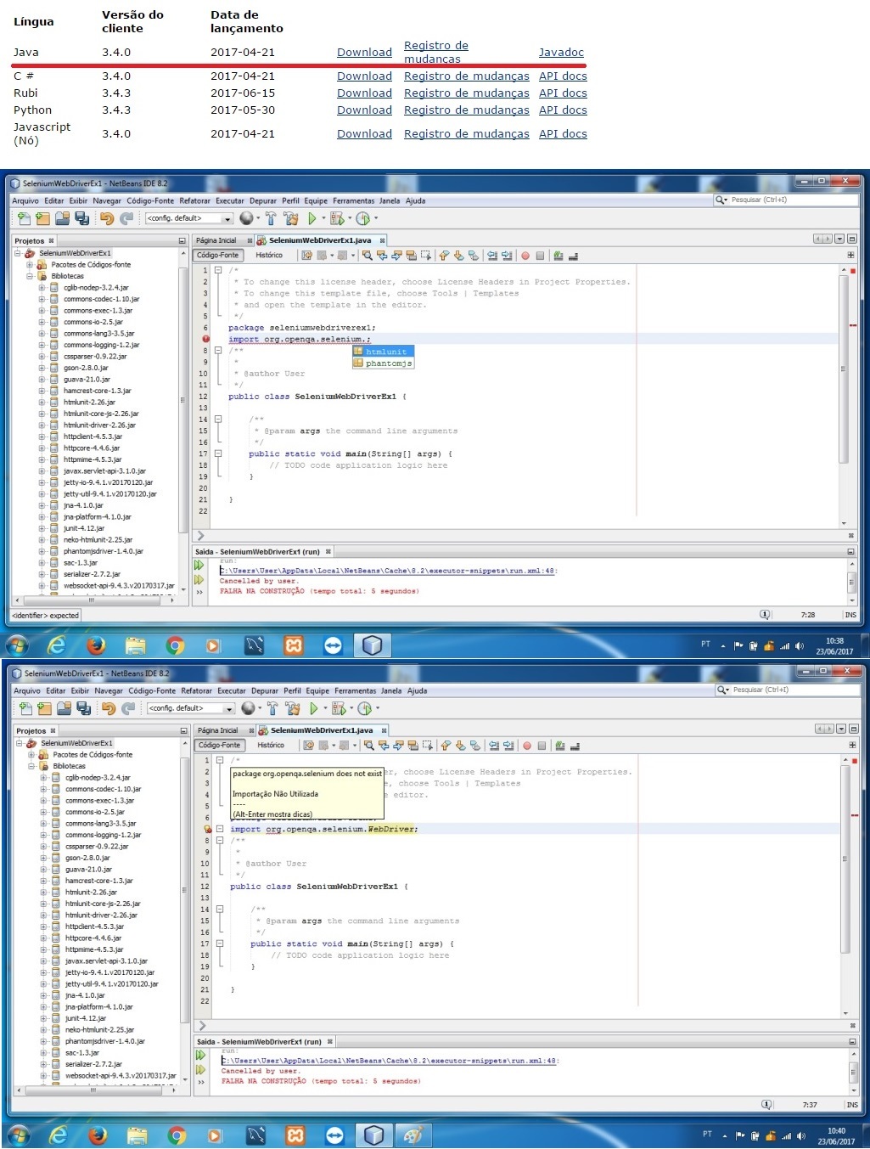The width and height of the screenshot is (870, 1149).
Task: Open Ferramentas menu in htmlunit-popup NetBeans window
Action: click(354, 201)
